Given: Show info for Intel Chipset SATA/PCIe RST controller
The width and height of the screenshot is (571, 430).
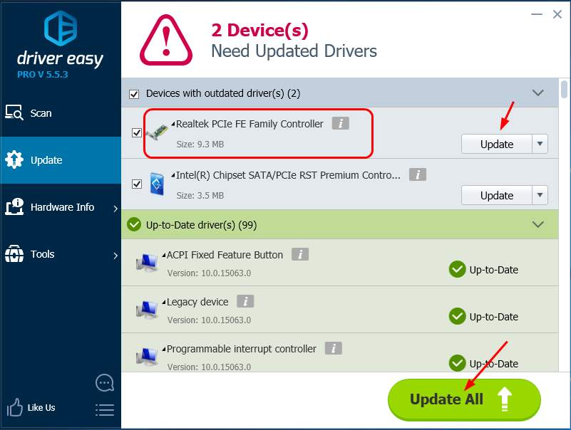Looking at the screenshot, I should 418,174.
